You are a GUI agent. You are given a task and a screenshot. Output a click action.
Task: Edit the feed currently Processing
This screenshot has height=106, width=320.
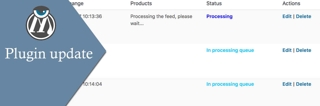(x=287, y=16)
